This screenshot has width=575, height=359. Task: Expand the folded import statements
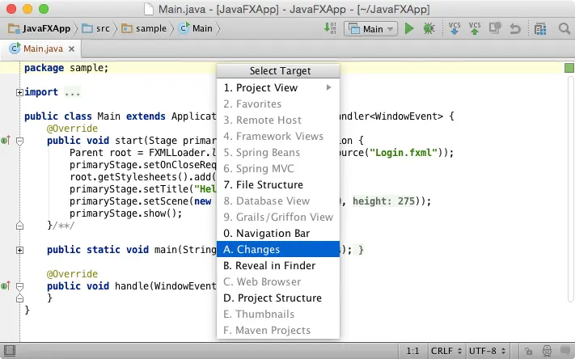click(19, 92)
